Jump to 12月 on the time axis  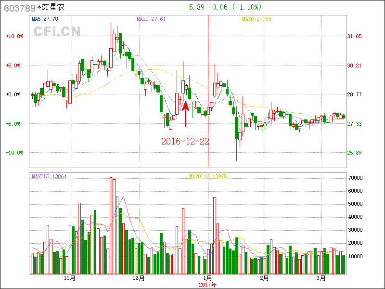[139, 278]
